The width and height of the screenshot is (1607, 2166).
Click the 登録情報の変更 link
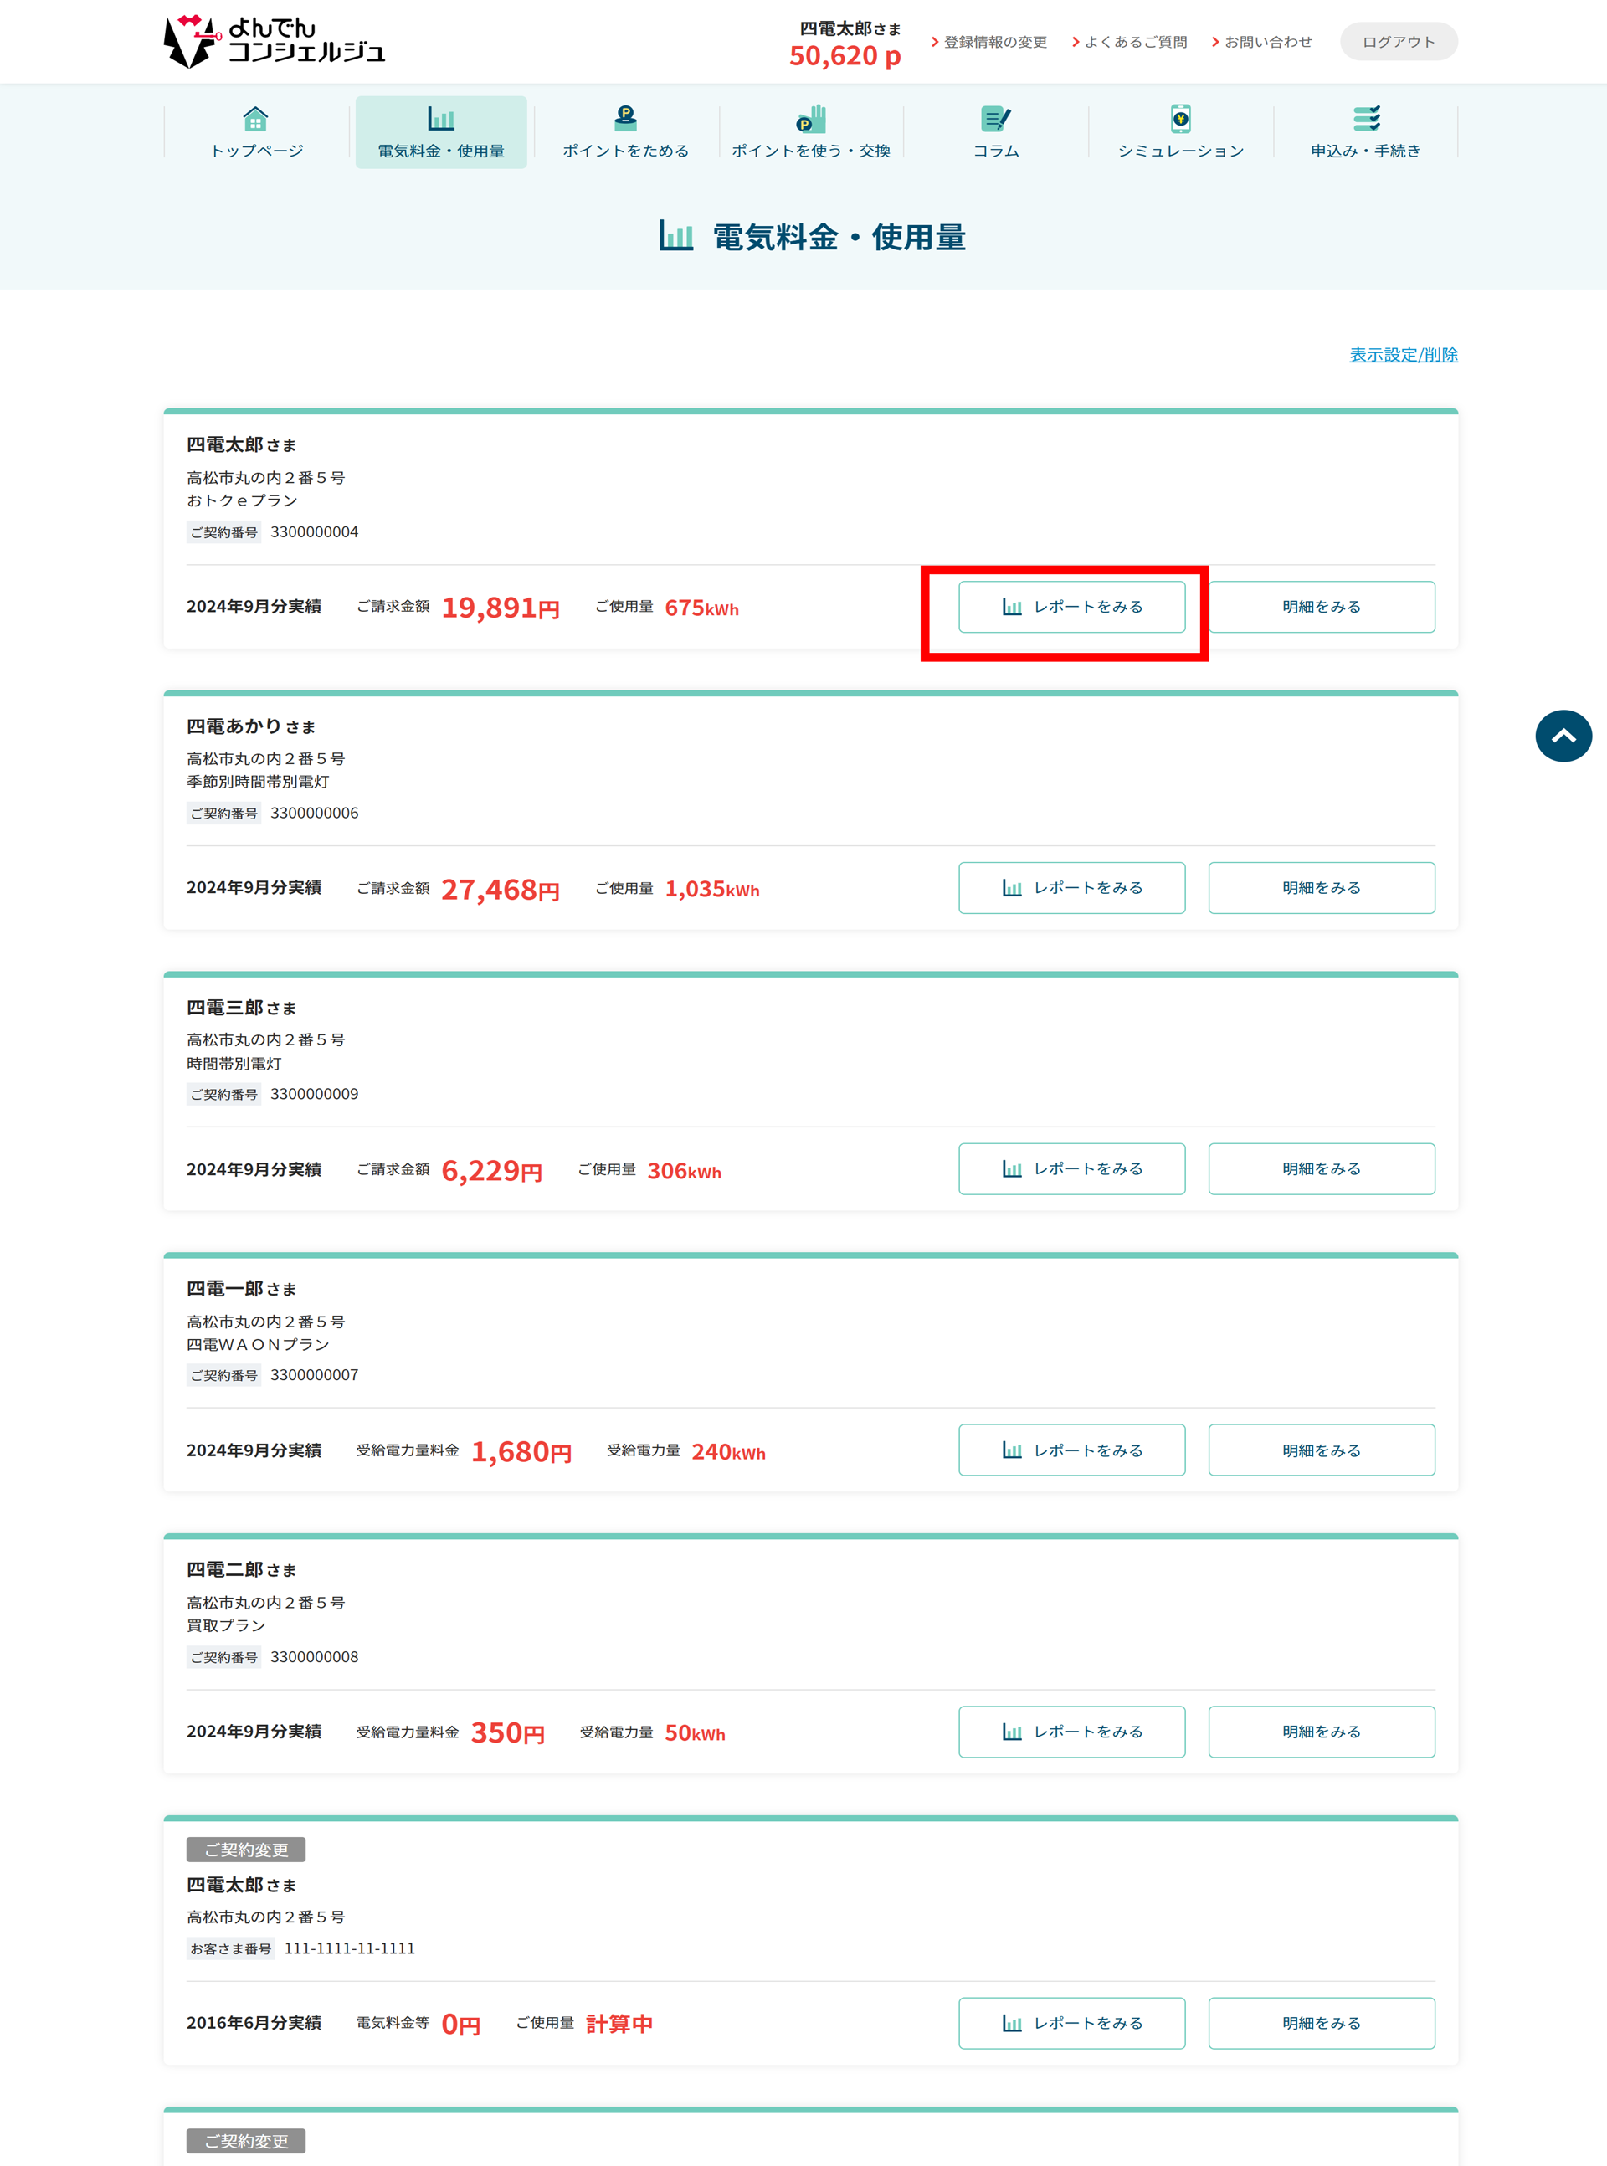click(x=993, y=42)
